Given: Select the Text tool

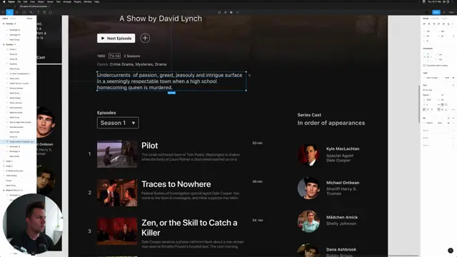Looking at the screenshot, I should click(x=38, y=13).
